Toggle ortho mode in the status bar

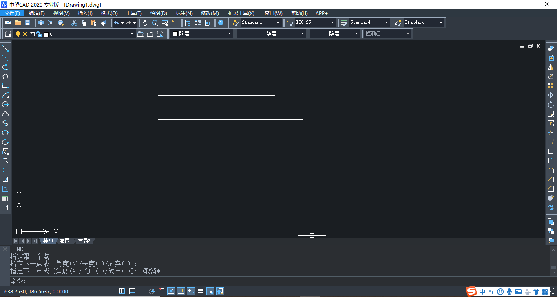point(141,291)
